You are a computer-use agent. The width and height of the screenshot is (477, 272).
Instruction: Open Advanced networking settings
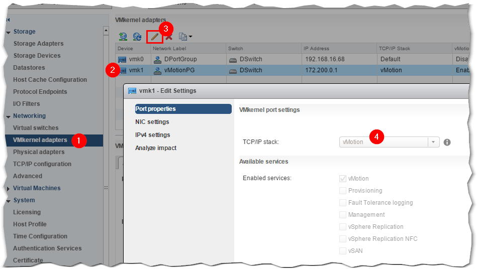[x=27, y=176]
